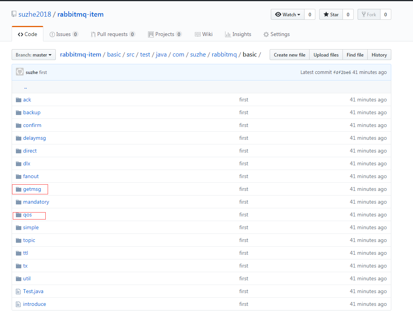Click the repository book icon beside suzhe2018
This screenshot has height=314, width=413.
coord(14,14)
